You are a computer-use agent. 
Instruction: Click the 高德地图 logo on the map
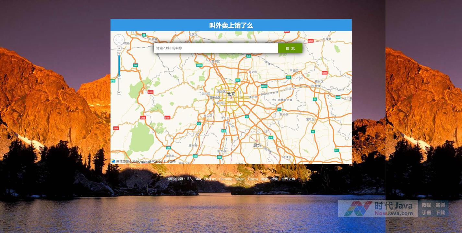(120, 161)
